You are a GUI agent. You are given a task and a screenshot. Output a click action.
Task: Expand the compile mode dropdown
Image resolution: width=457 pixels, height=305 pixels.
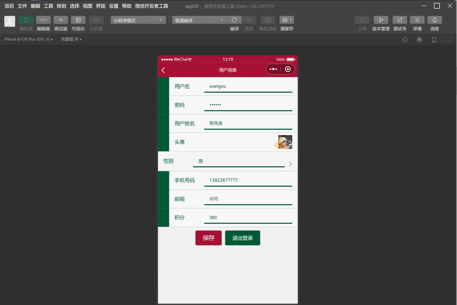pyautogui.click(x=199, y=20)
